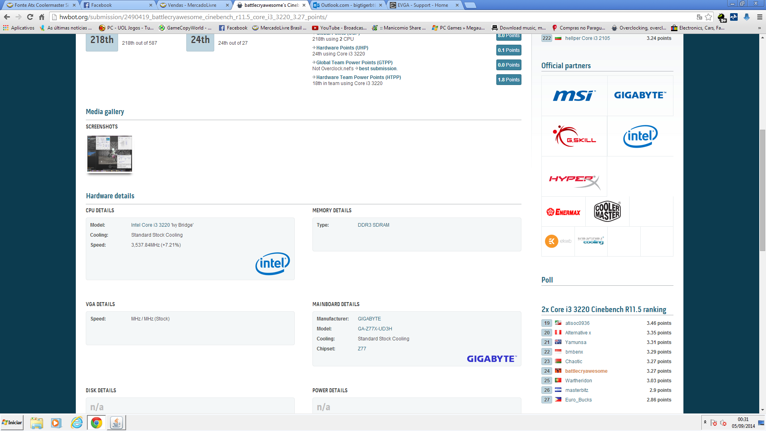The height and width of the screenshot is (431, 766).
Task: Click Global Team Power Points (GTPP) link
Action: [x=354, y=63]
